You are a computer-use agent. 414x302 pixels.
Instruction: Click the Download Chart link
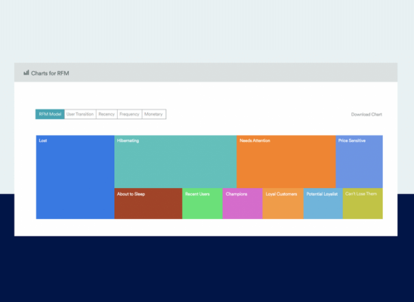click(x=366, y=114)
